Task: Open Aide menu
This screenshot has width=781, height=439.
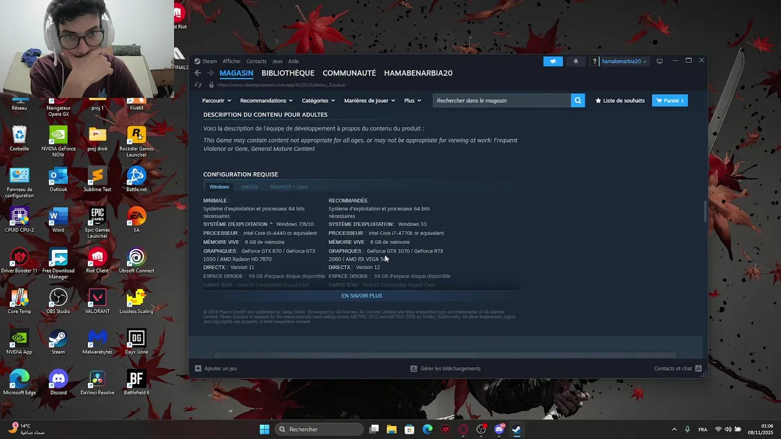Action: tap(293, 61)
